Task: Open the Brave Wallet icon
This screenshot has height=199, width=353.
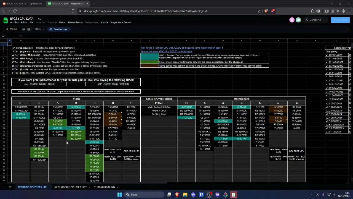Action: tap(332, 11)
